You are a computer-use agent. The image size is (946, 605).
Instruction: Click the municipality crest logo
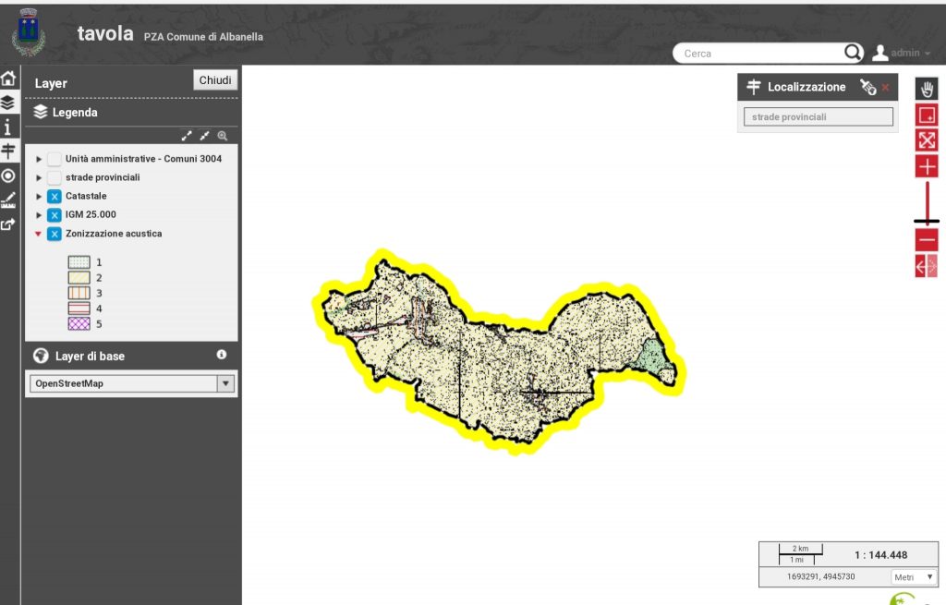point(28,33)
